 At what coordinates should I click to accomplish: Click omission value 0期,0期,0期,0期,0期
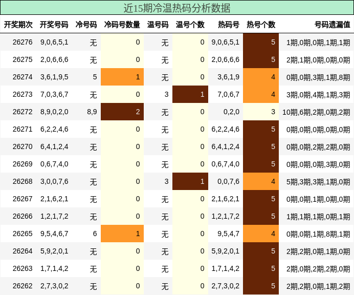tap(318, 129)
